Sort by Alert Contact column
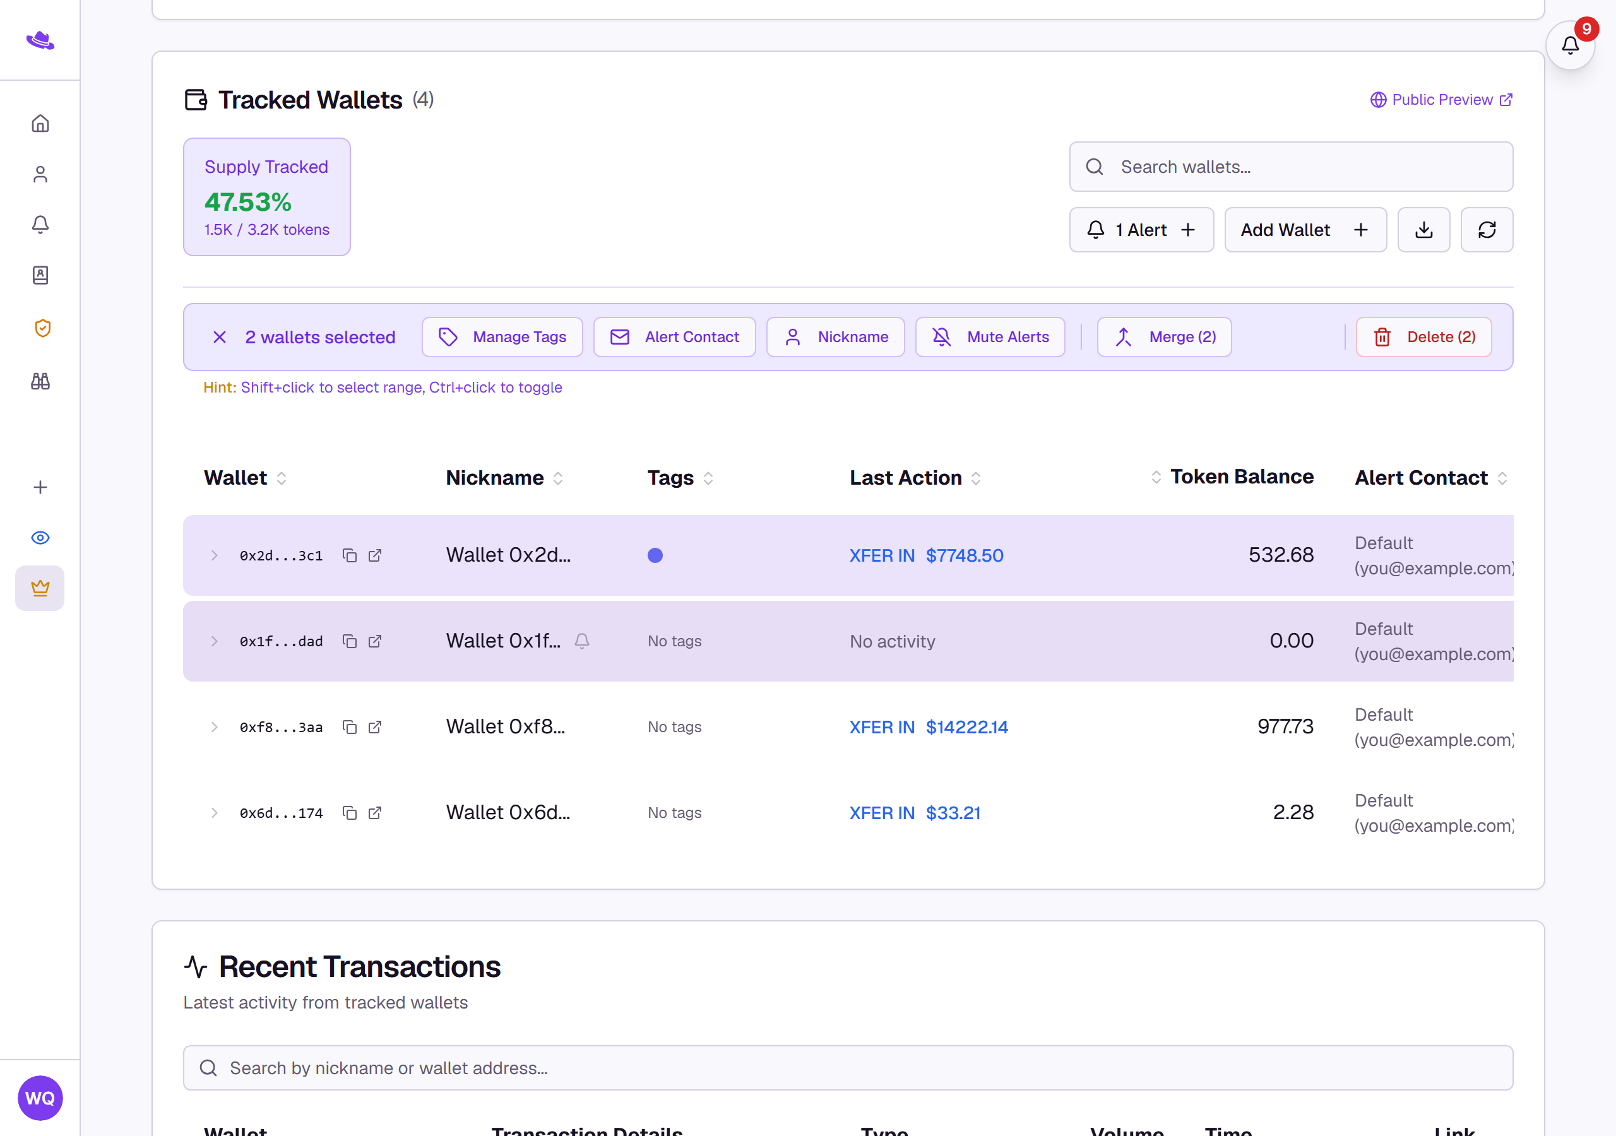Screen dimensions: 1616x1136 pyautogui.click(x=1431, y=478)
